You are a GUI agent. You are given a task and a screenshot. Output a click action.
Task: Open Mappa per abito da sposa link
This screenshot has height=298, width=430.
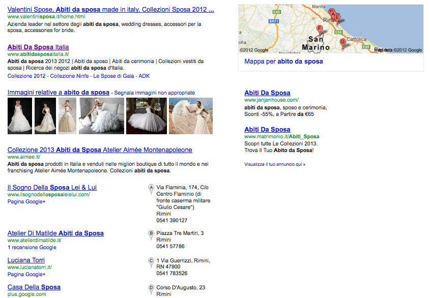pos(283,62)
